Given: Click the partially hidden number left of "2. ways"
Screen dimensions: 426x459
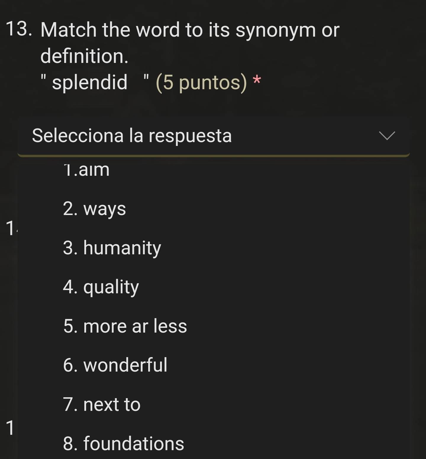Looking at the screenshot, I should click(11, 228).
